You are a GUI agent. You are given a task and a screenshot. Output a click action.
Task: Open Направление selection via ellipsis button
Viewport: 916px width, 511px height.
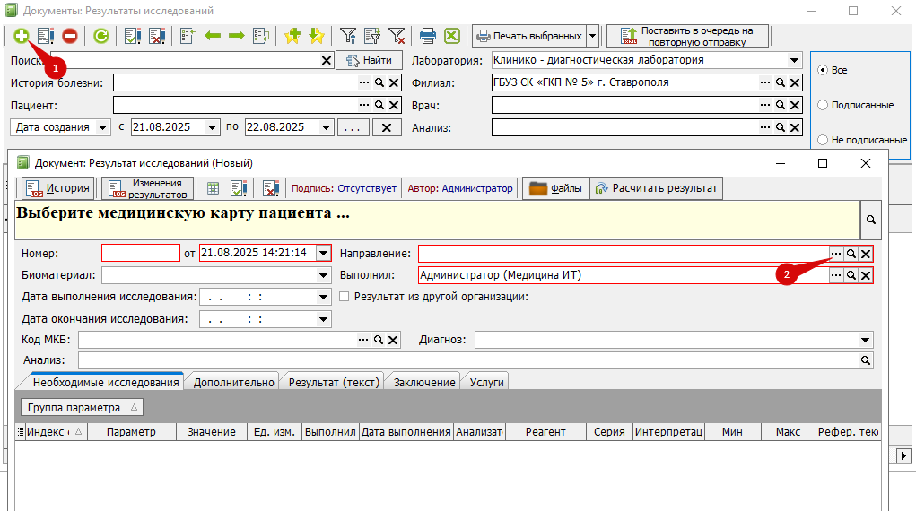click(836, 254)
